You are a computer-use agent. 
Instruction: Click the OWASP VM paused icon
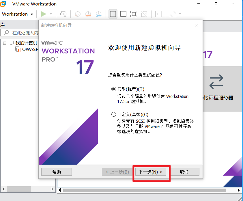tap(18, 49)
